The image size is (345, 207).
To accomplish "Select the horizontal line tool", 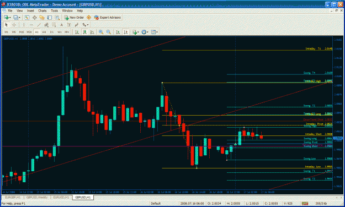I will 31,25.
